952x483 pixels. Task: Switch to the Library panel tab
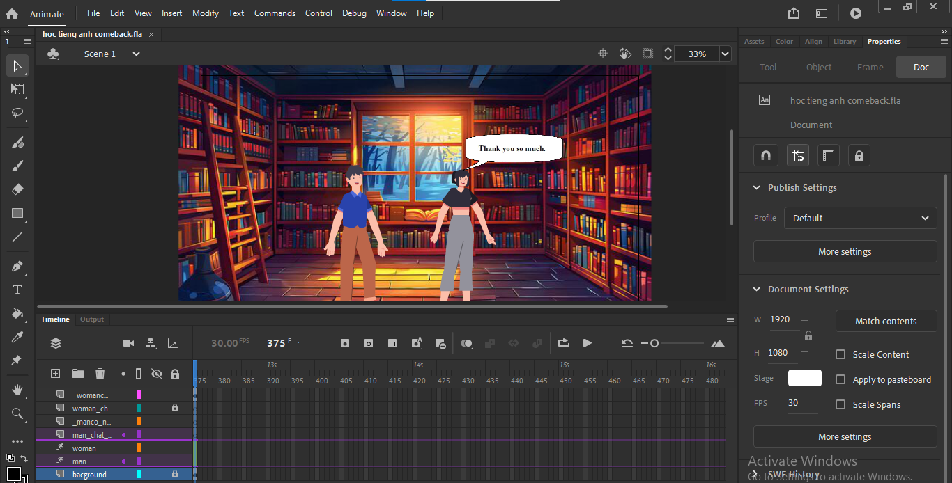click(844, 42)
